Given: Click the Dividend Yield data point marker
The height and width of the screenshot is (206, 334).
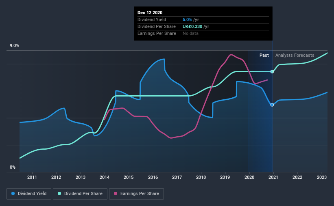Looking at the screenshot, I should click(272, 105).
